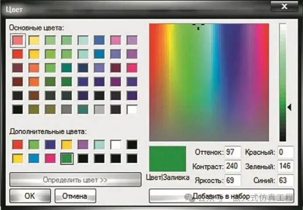
Task: Click the Красный: label
Action: point(260,152)
